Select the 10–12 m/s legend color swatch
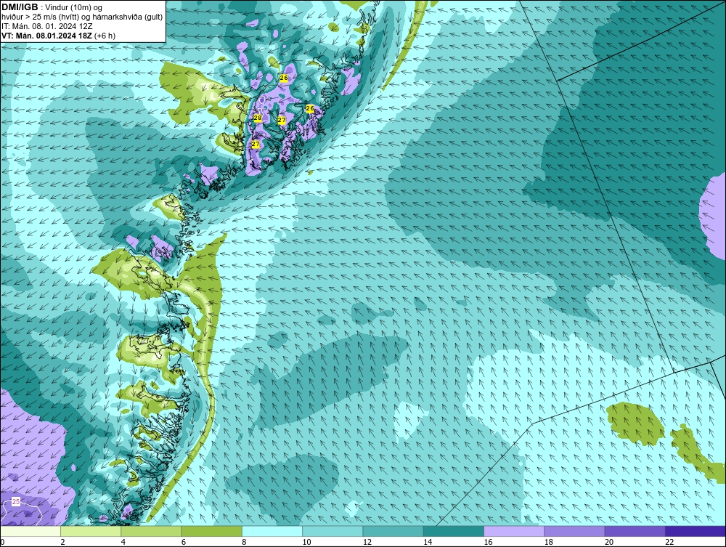 (333, 531)
